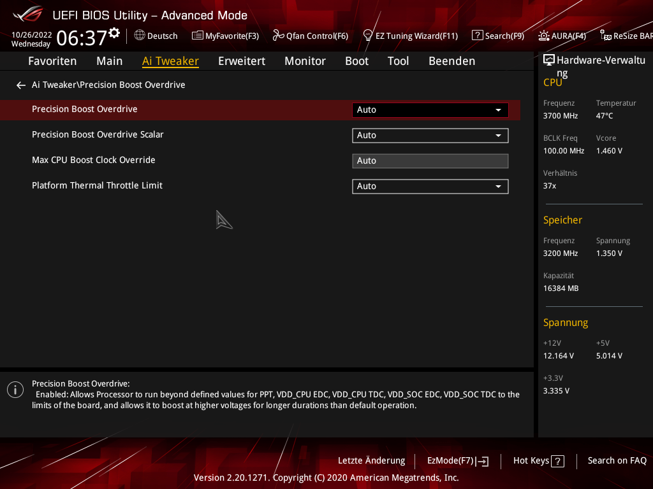Open the Platform Thermal Throttle Limit dropdown
Image resolution: width=653 pixels, height=489 pixels.
click(x=430, y=187)
